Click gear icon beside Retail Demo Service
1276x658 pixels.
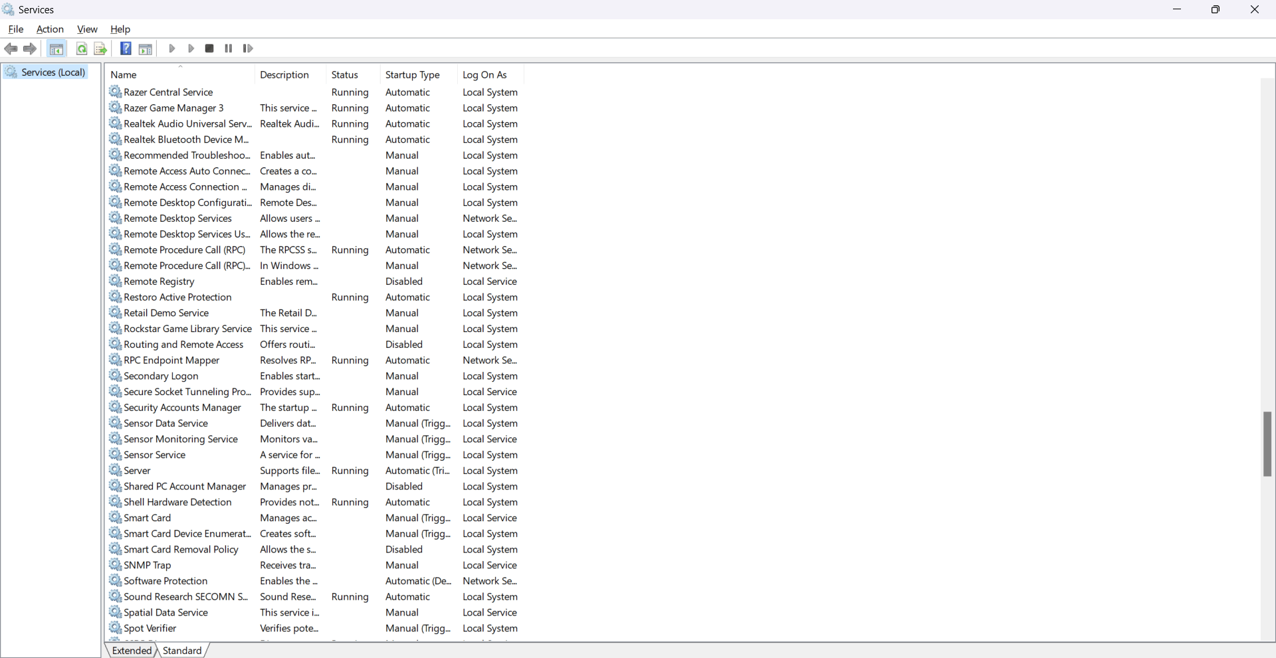point(116,313)
